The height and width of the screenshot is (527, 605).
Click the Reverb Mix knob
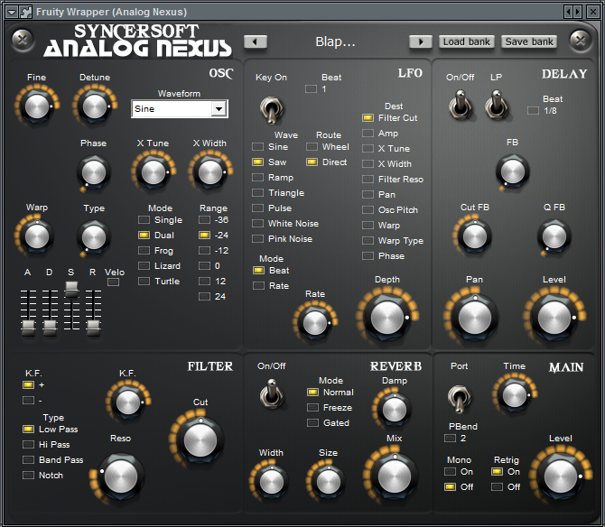click(395, 476)
